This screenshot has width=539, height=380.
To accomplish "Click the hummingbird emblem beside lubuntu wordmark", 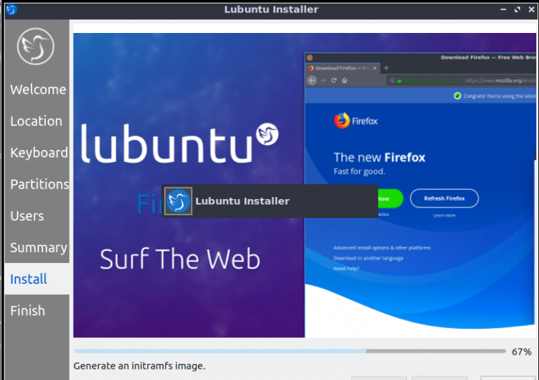I will click(267, 134).
